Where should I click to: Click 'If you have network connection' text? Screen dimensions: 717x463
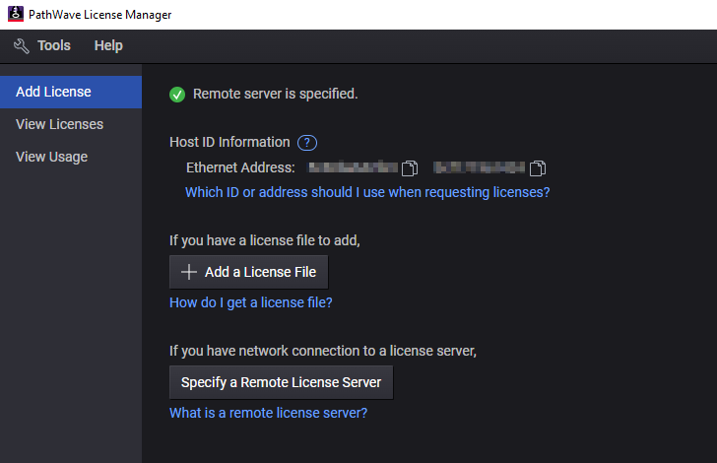point(323,351)
